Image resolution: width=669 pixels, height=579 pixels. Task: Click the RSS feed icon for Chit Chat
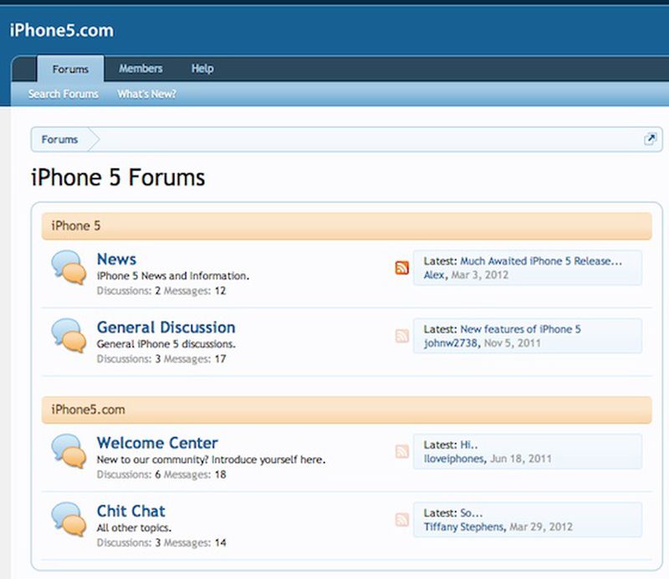401,517
